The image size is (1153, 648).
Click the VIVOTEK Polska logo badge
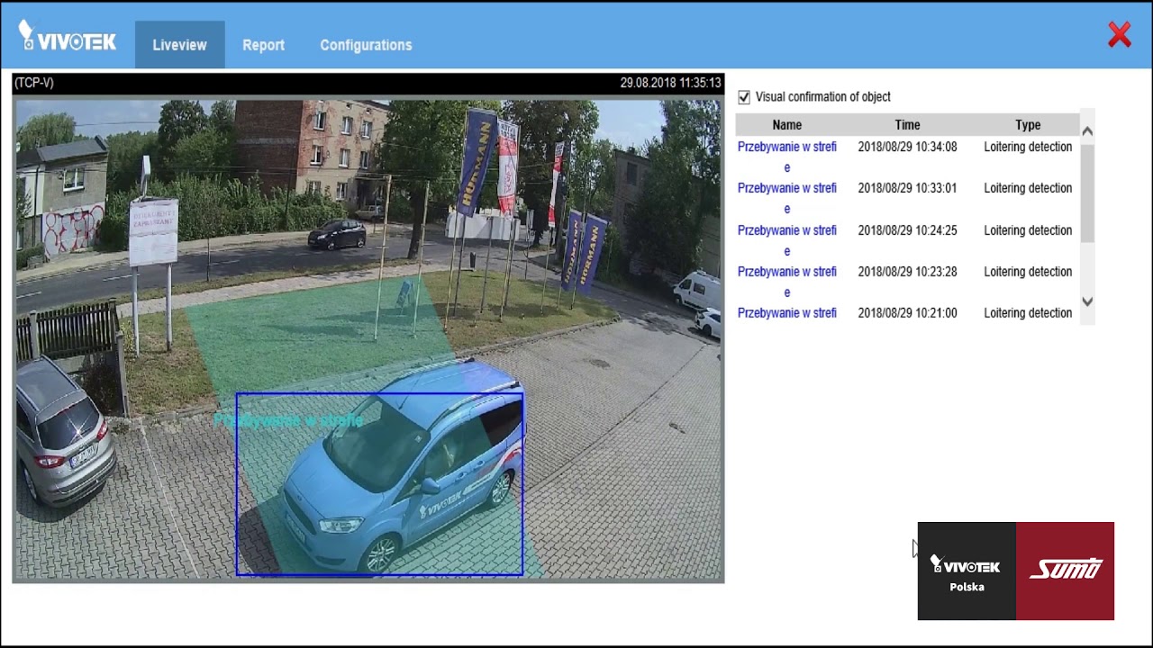[x=967, y=571]
